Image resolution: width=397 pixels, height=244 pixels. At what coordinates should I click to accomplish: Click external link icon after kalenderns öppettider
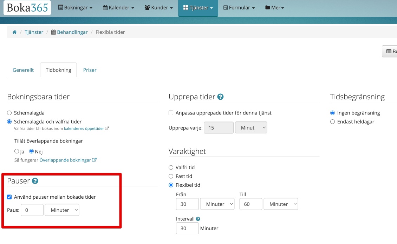107,128
